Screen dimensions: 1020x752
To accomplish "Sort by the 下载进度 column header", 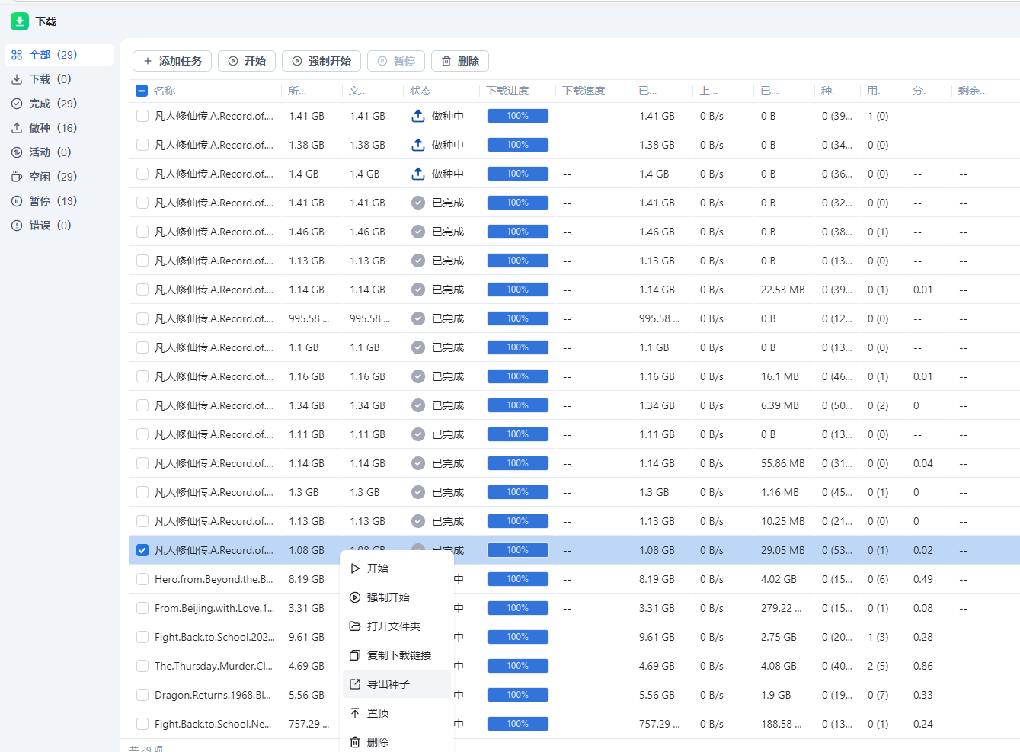I will pyautogui.click(x=507, y=91).
